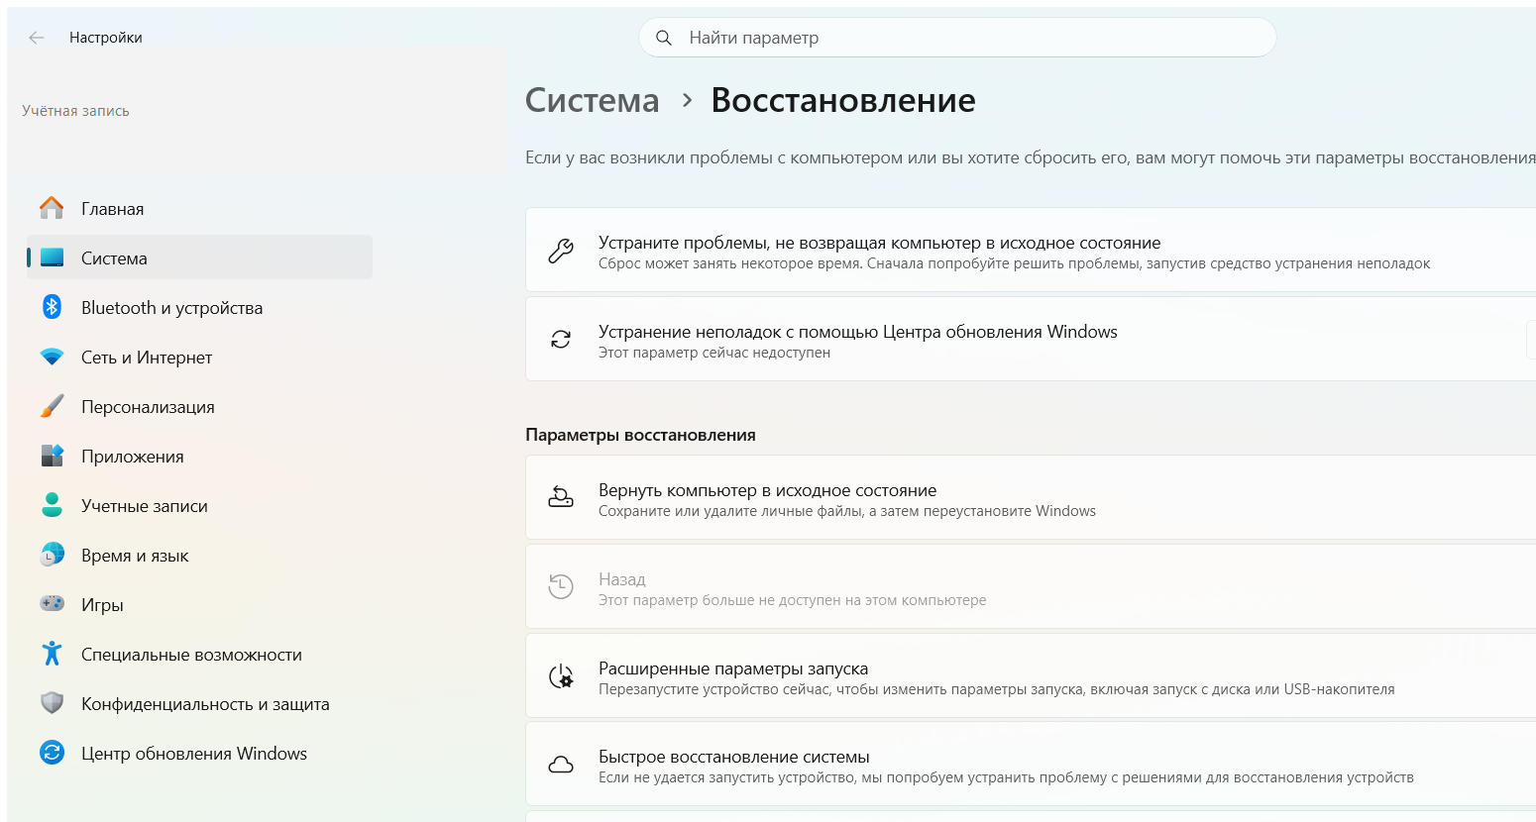The image size is (1536, 822).
Task: Click the disabled Назад recovery option
Action: pos(1031,586)
